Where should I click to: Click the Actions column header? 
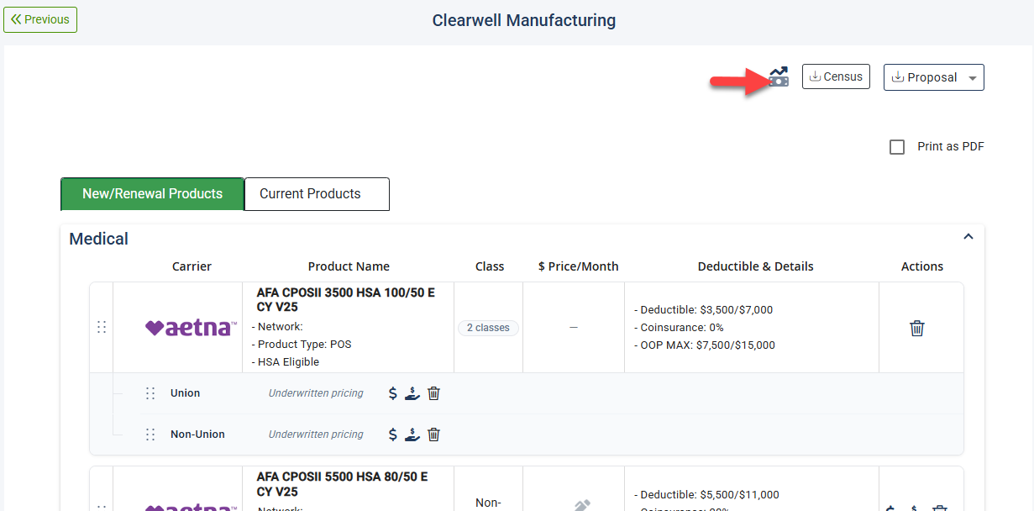[922, 266]
